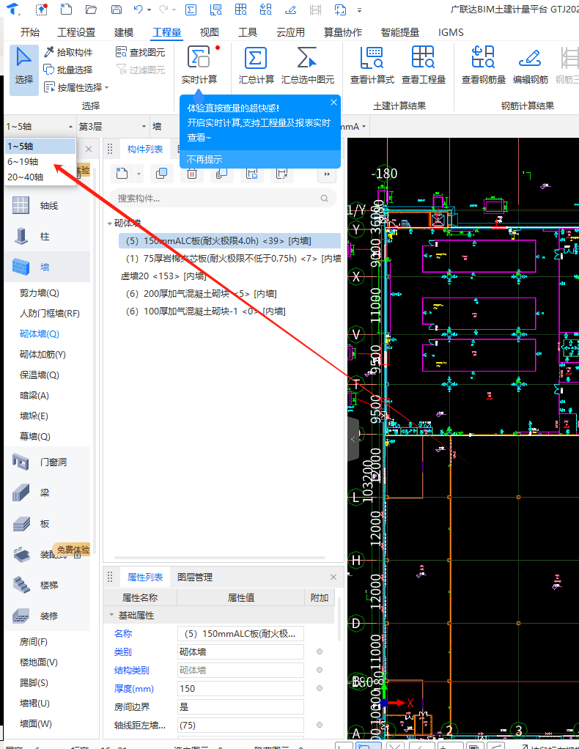Toggle the 附加 option for 类别
The width and height of the screenshot is (579, 749).
[320, 652]
